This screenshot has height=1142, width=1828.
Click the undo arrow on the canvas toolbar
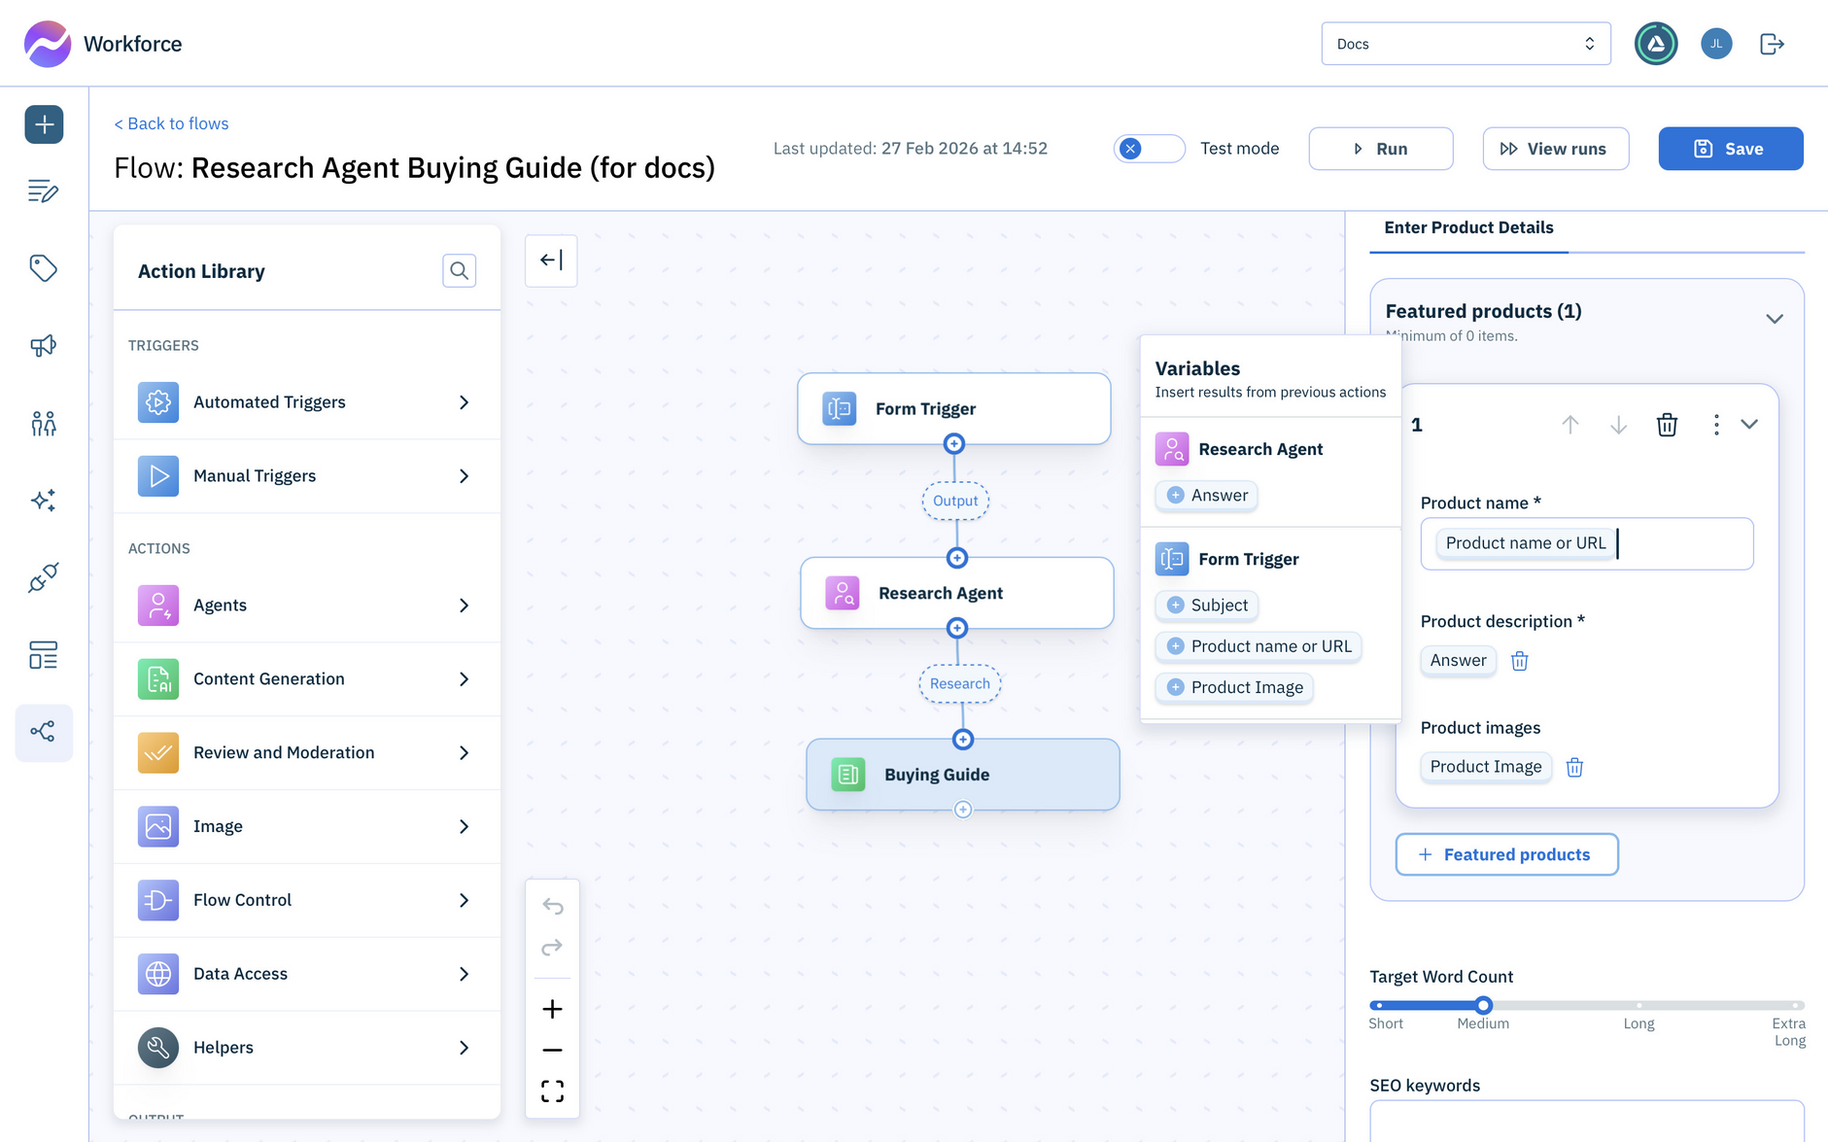tap(552, 906)
